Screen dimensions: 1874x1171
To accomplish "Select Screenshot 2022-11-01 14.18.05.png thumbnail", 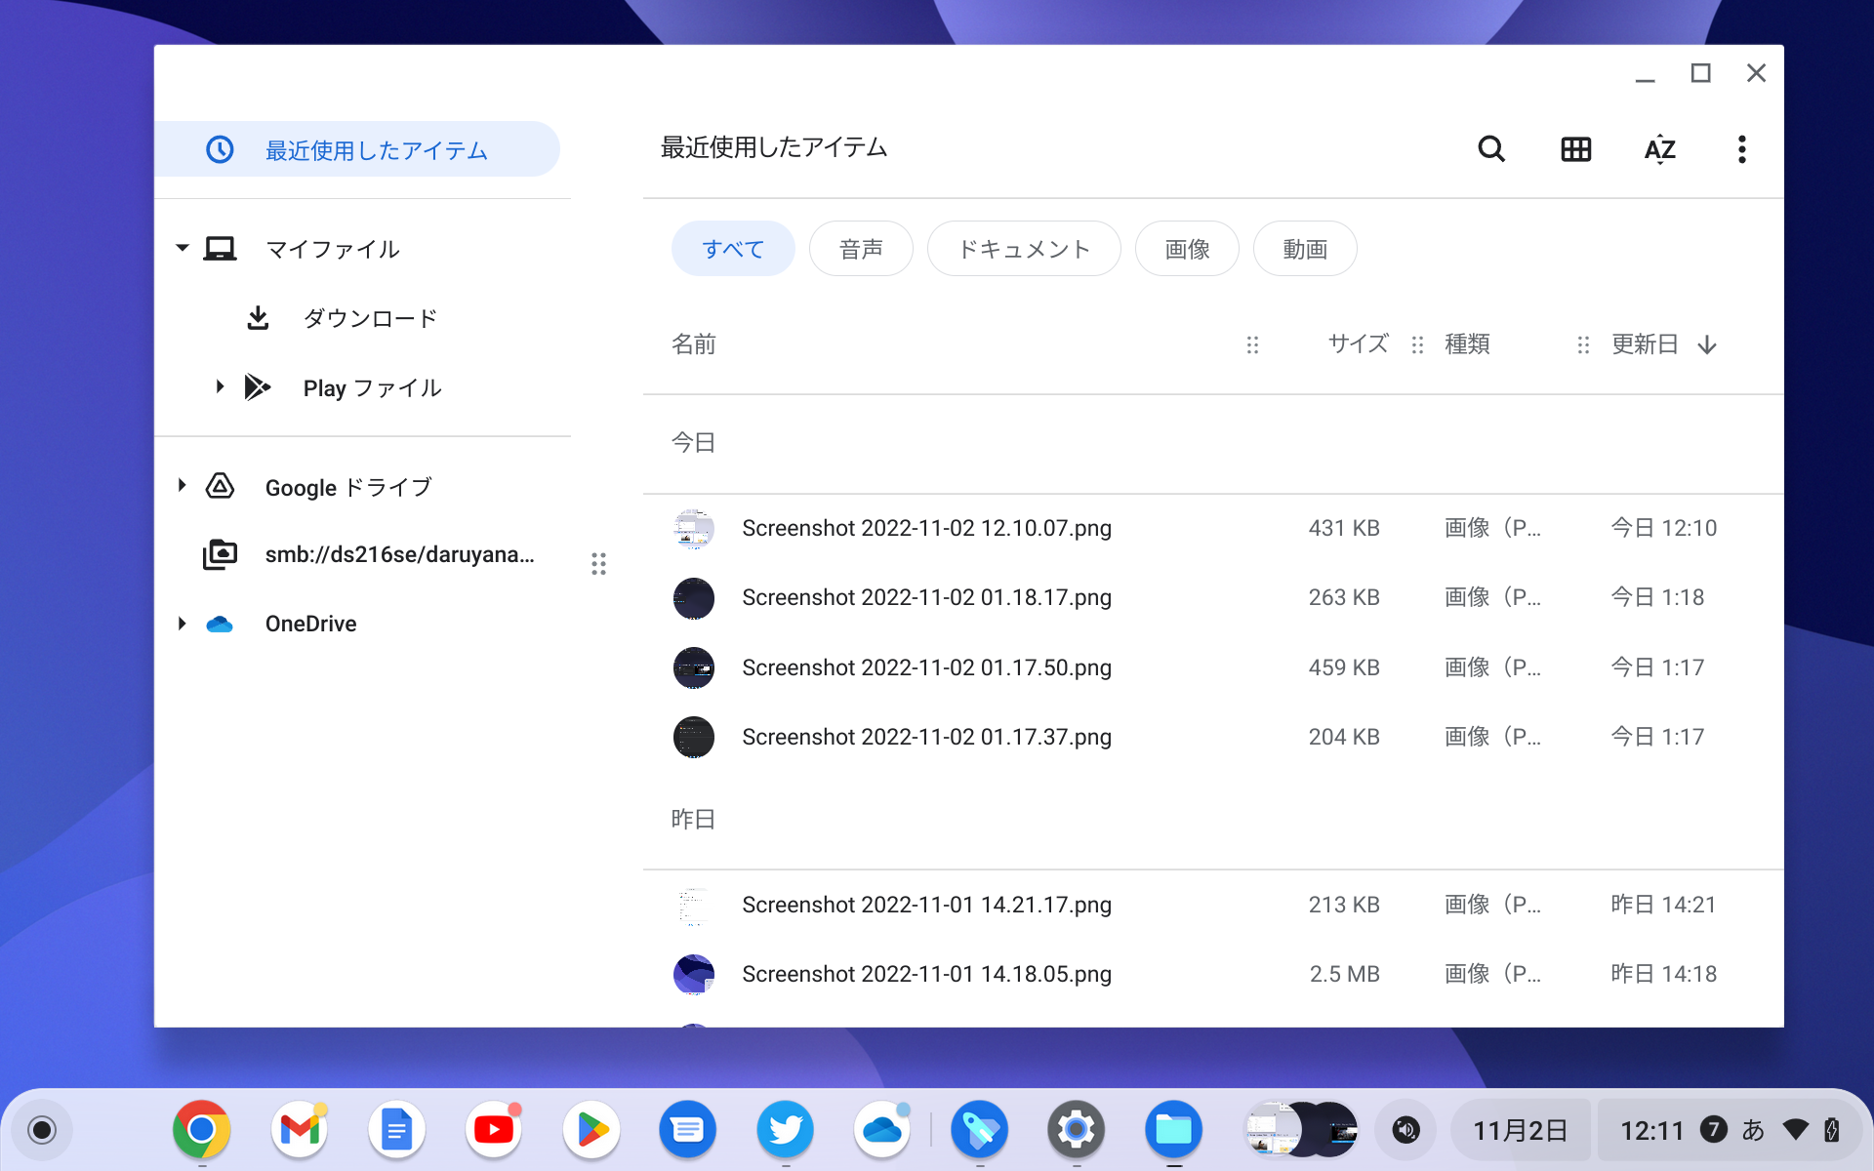I will (x=693, y=973).
